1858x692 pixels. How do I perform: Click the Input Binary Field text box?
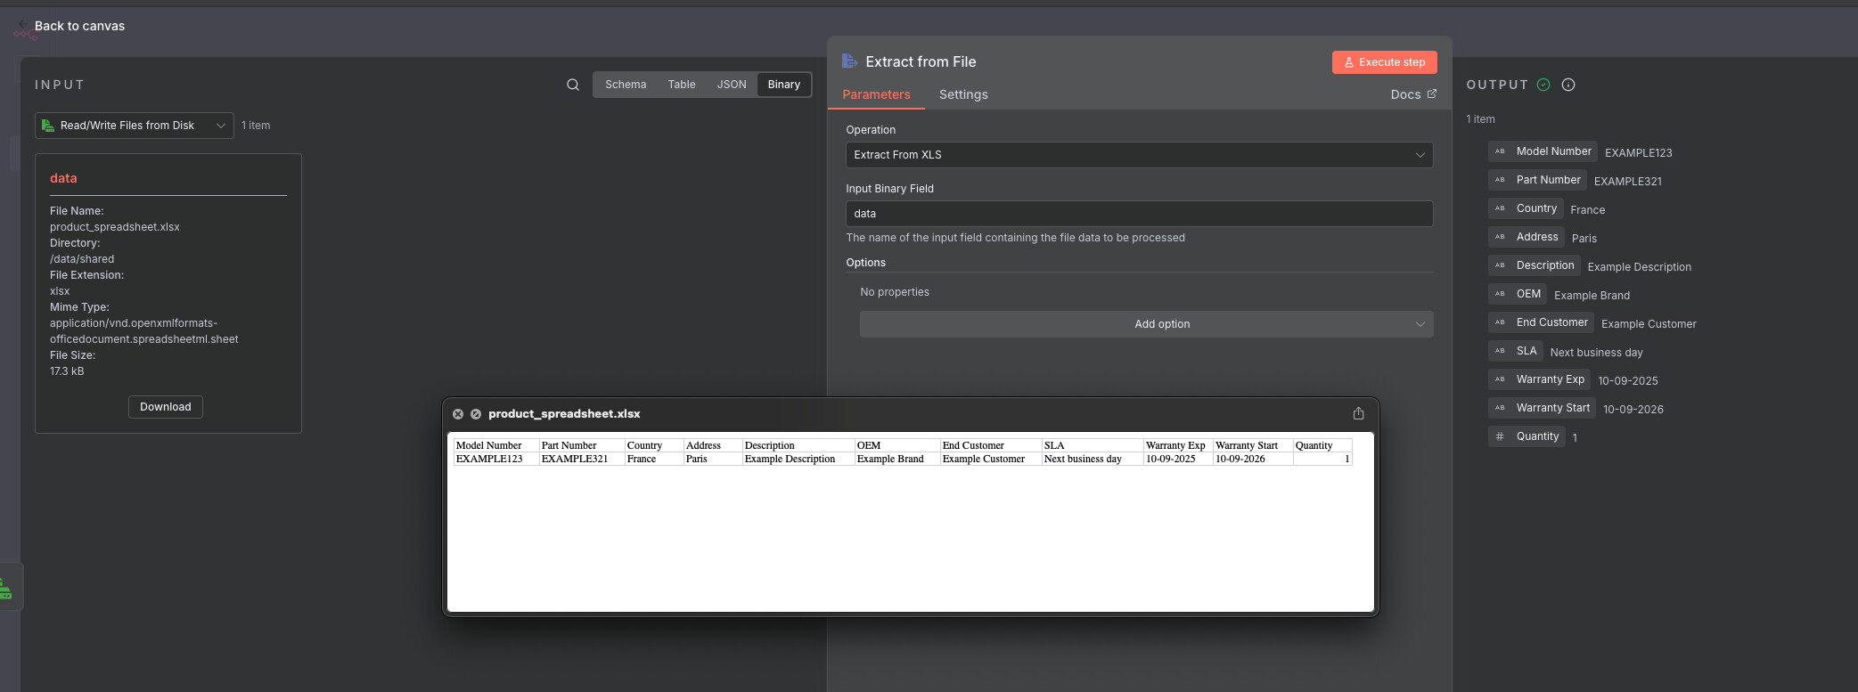pyautogui.click(x=1139, y=214)
